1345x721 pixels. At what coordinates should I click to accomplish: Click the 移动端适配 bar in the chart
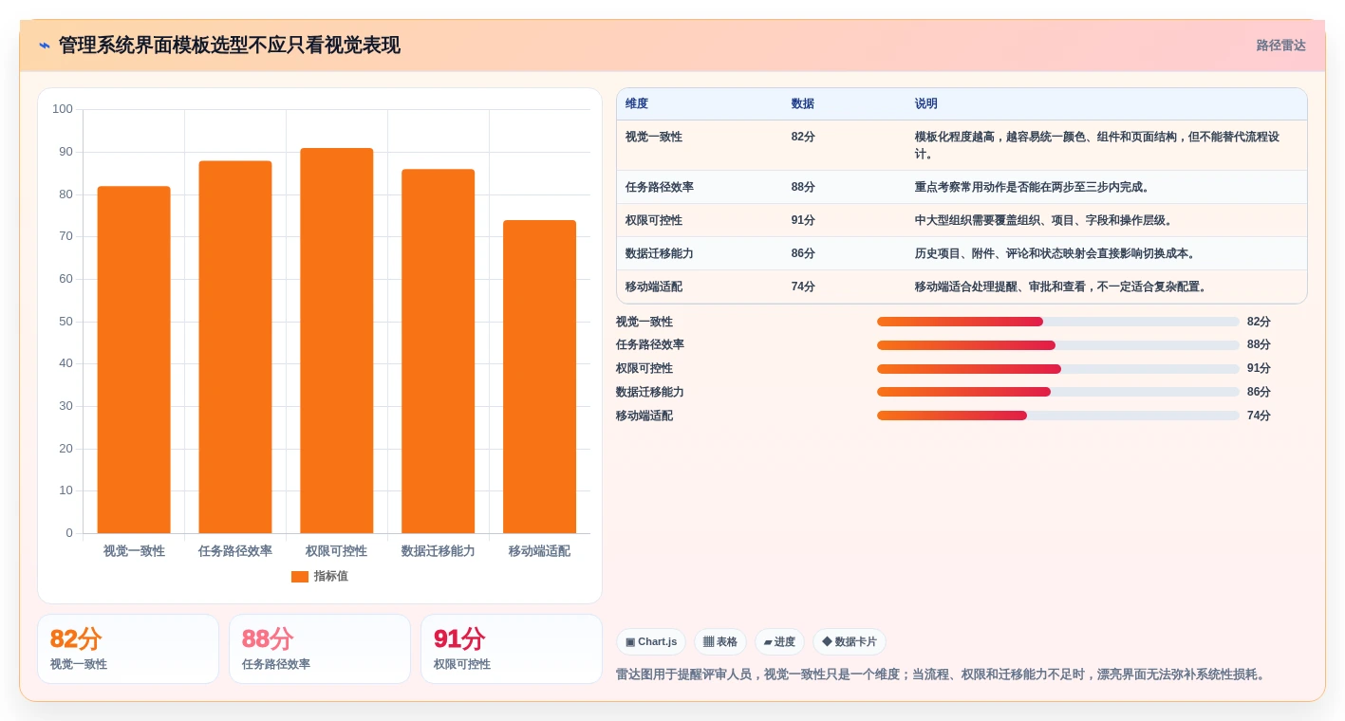tap(540, 377)
